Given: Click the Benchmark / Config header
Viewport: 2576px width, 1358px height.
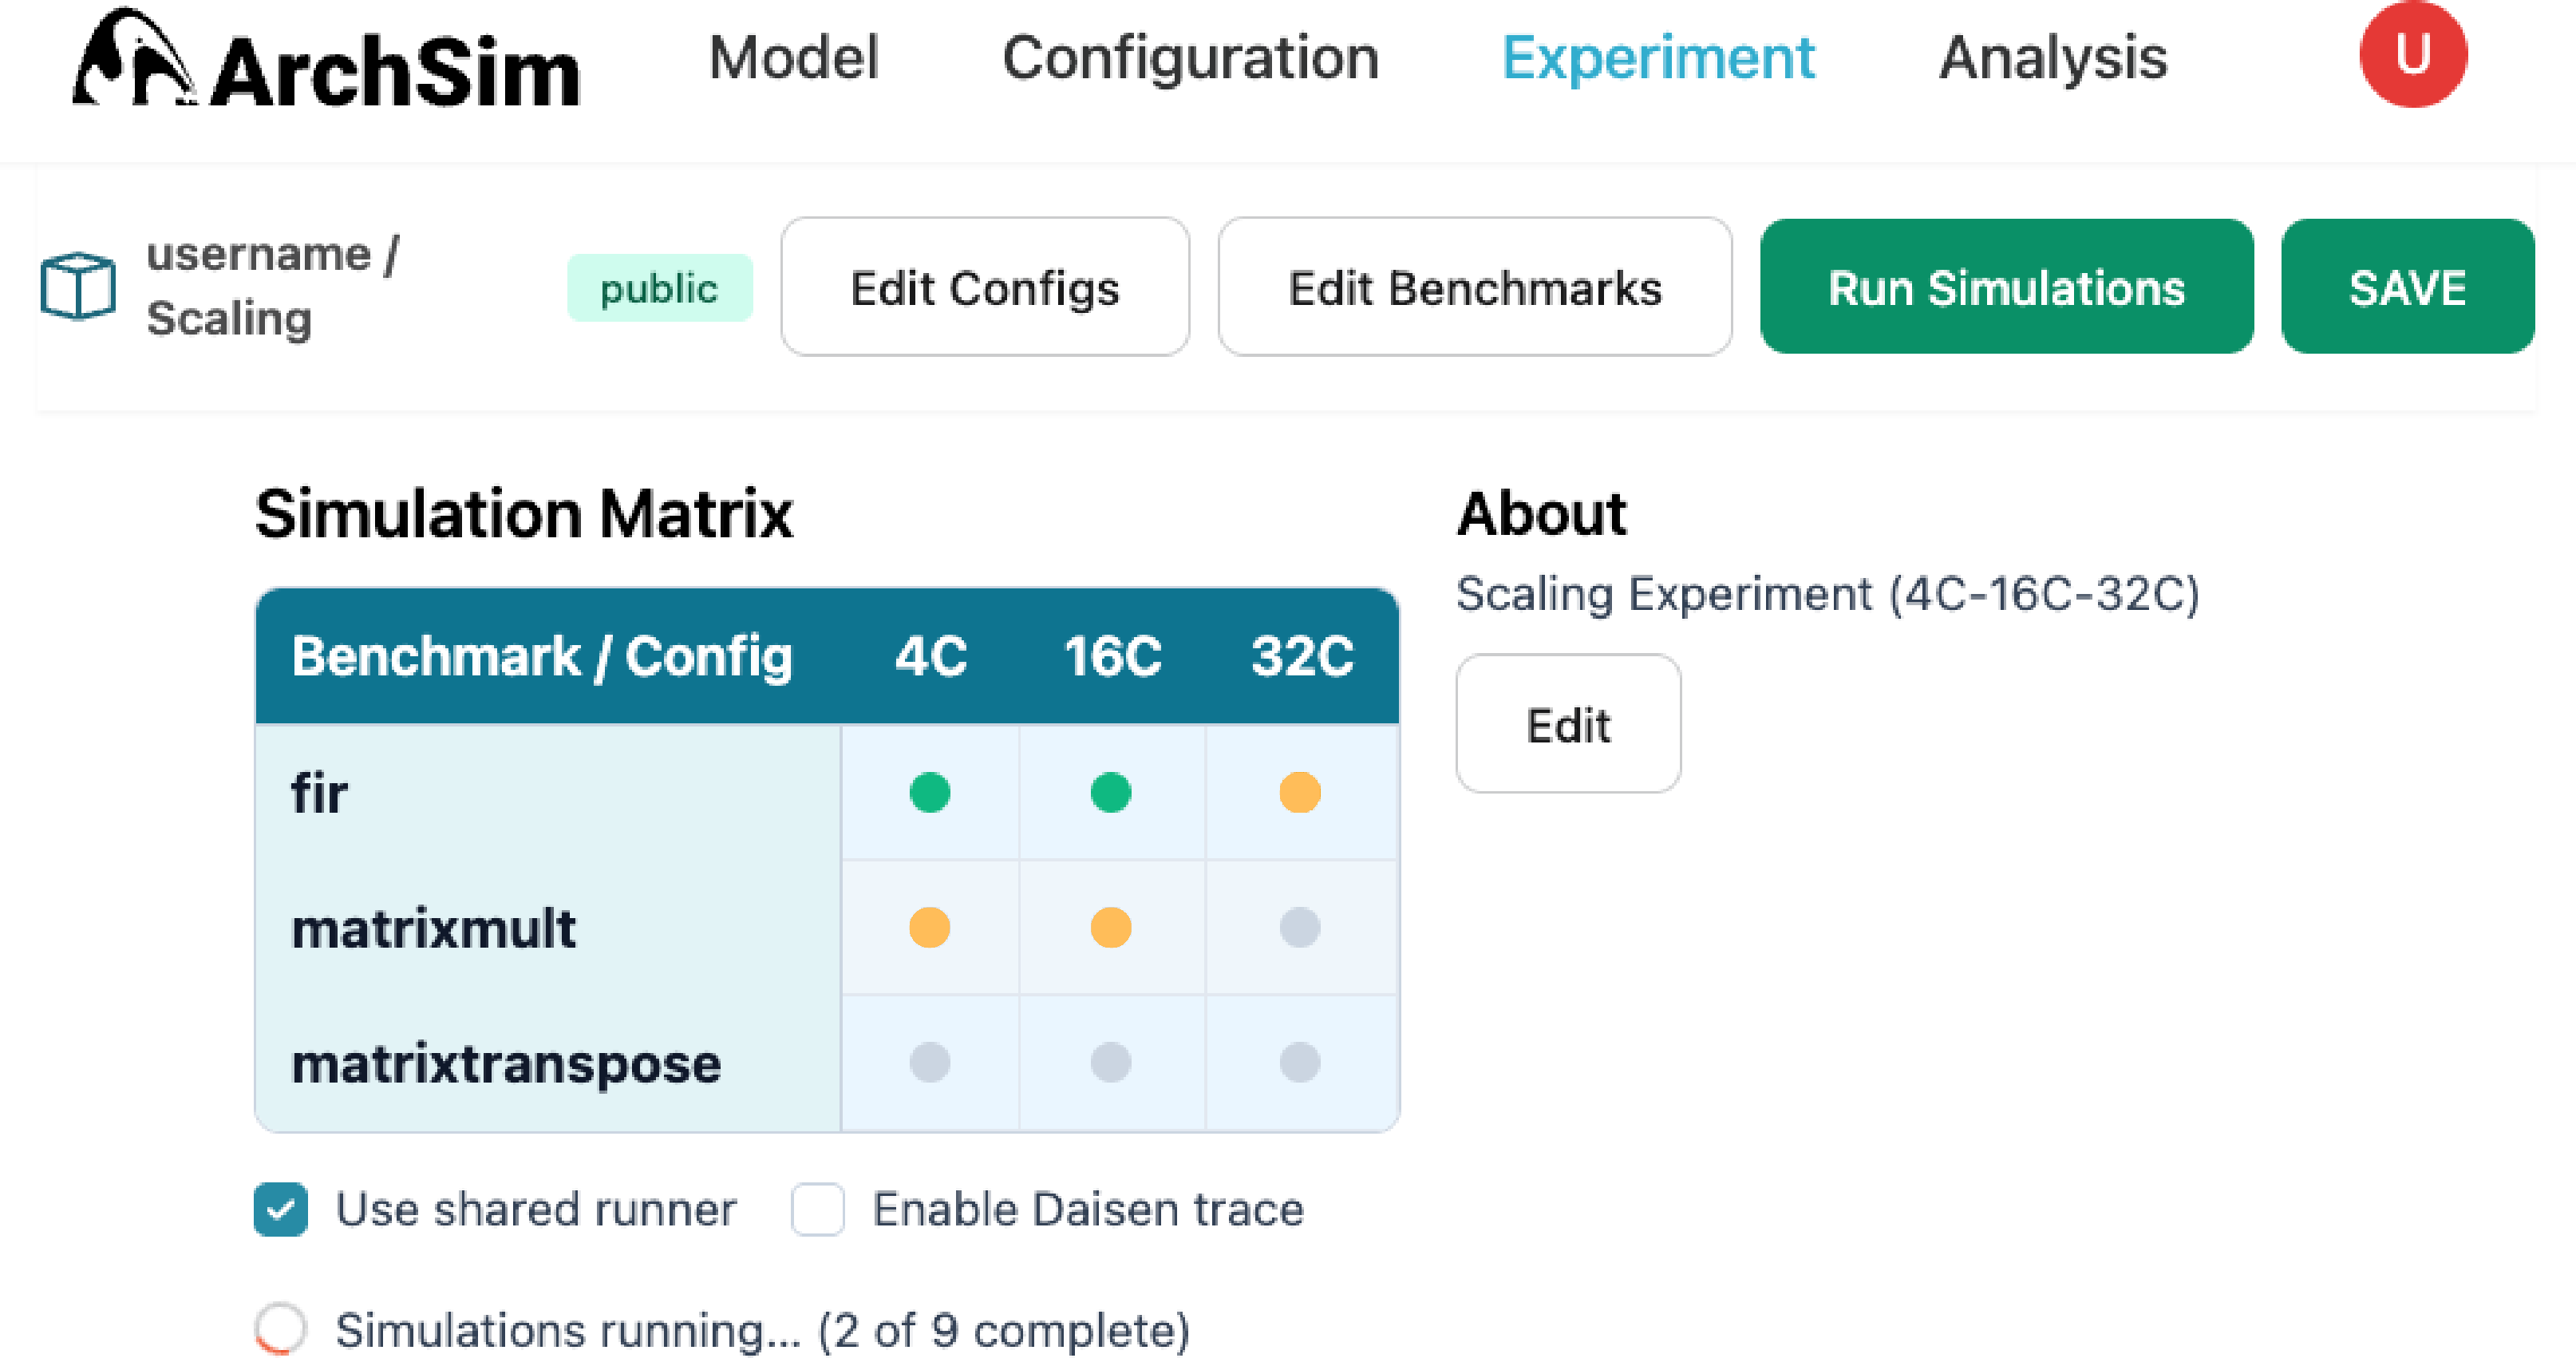Looking at the screenshot, I should [541, 656].
